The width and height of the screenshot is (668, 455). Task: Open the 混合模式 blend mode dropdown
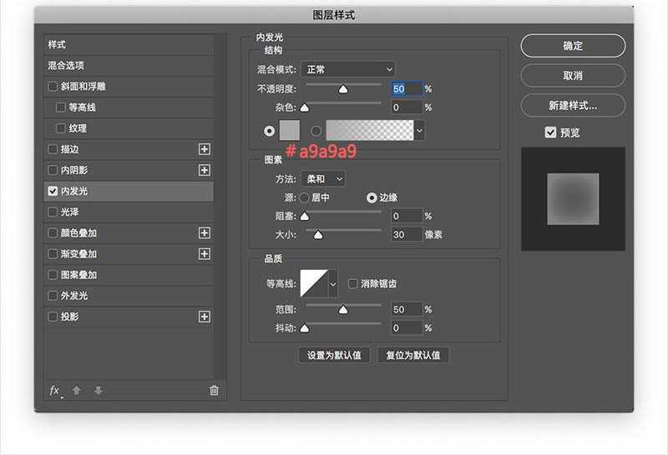click(348, 69)
